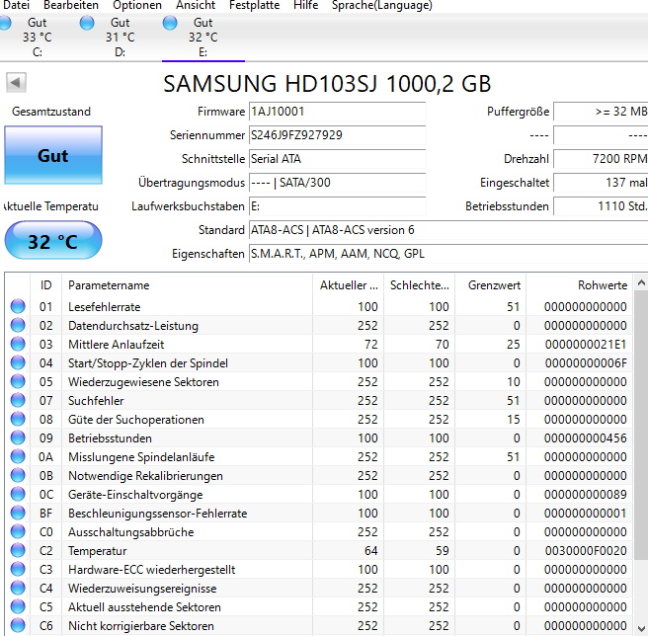Click raw value 0000000021E1 of Mittlere Anlaufzeit
Screen dimensions: 648x636
[586, 345]
